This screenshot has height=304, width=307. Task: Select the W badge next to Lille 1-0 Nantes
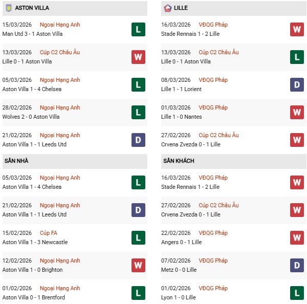(x=297, y=112)
